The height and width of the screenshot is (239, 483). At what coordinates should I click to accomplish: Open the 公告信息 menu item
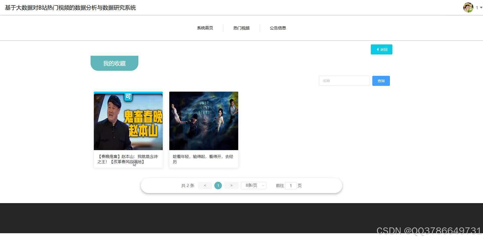(278, 28)
